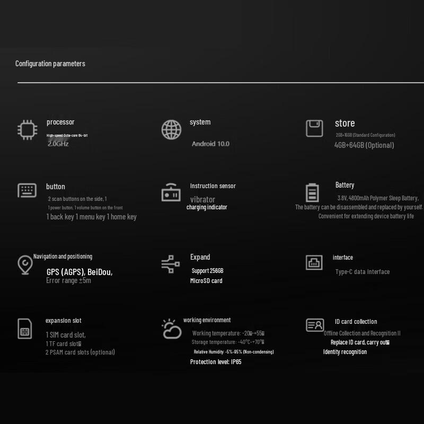
Task: Select the 'Battery' heading
Action: (345, 185)
